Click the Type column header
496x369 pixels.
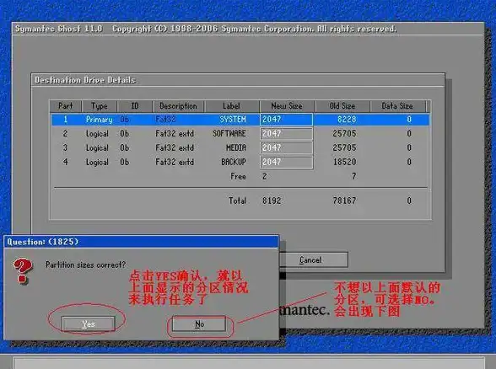pos(100,106)
